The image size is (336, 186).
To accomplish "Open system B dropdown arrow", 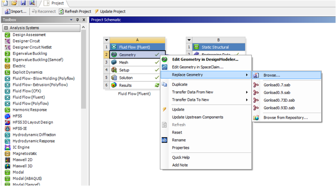I will 189,40.
